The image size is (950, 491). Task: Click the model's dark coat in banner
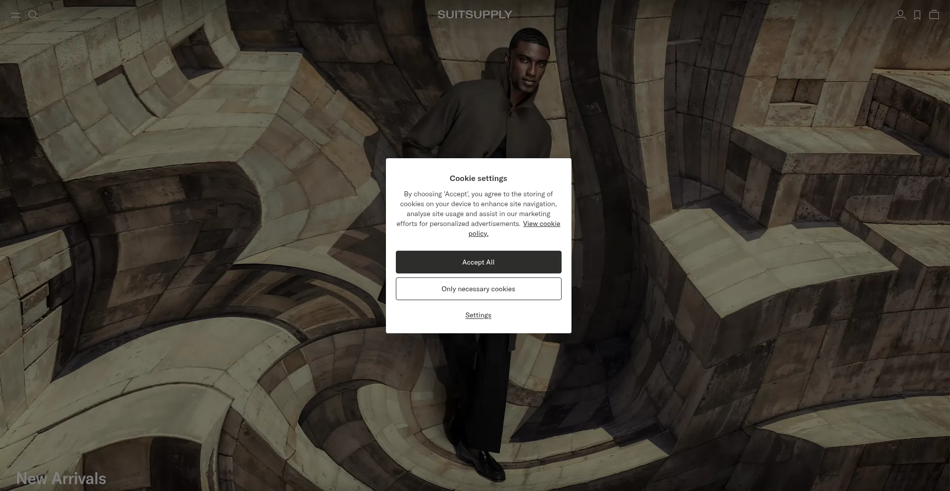[x=475, y=124]
